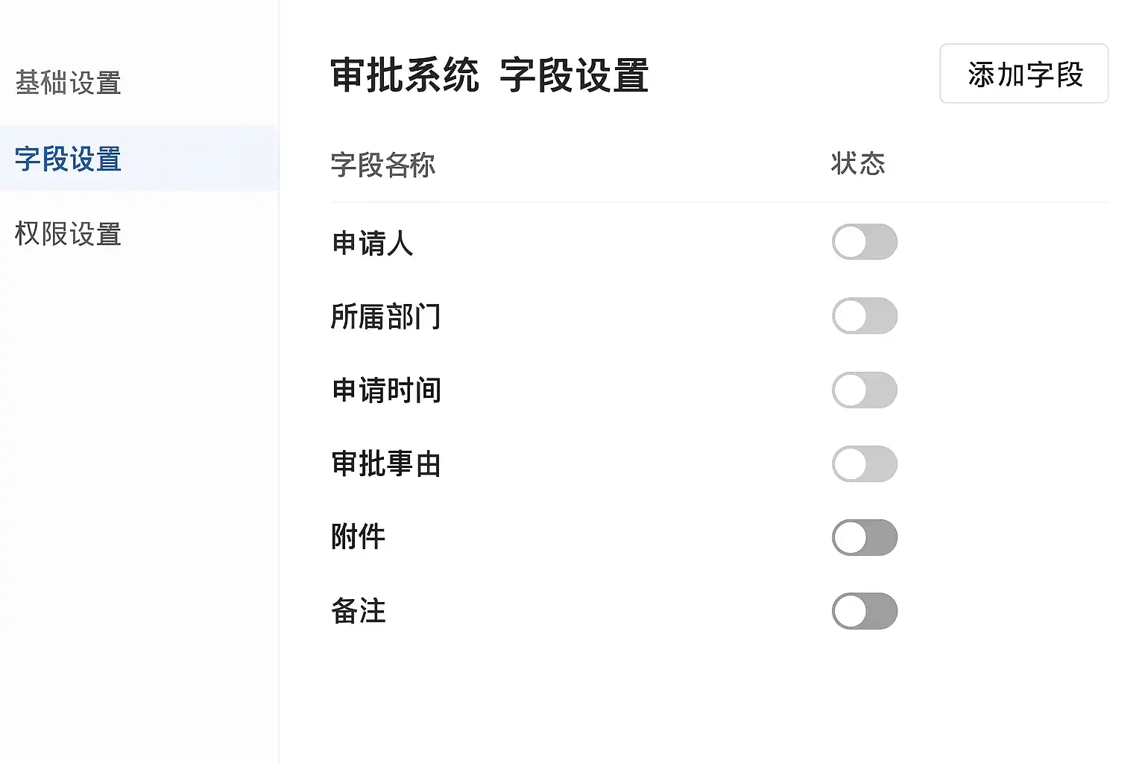Viewport: 1145px width, 763px height.
Task: Click the 状态 column header
Action: [857, 163]
